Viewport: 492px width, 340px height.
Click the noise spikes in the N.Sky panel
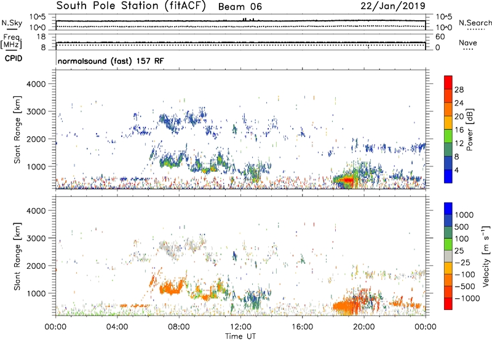[248, 20]
